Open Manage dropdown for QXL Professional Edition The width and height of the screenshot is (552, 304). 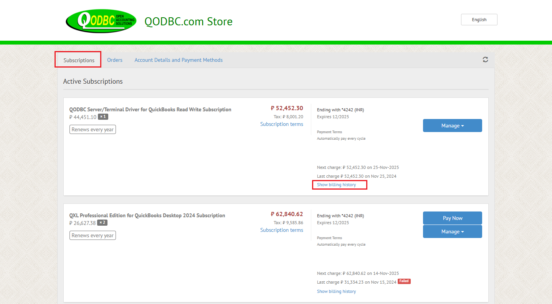(x=453, y=231)
